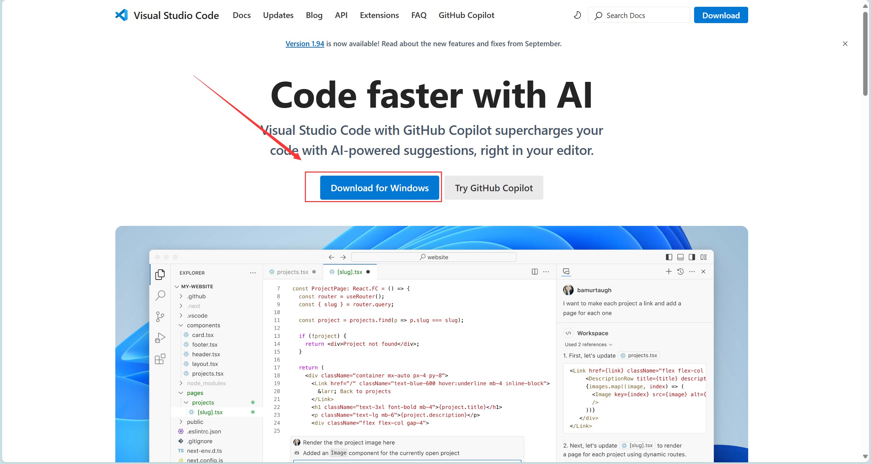871x464 pixels.
Task: Toggle dark theme moon icon
Action: [x=577, y=15]
